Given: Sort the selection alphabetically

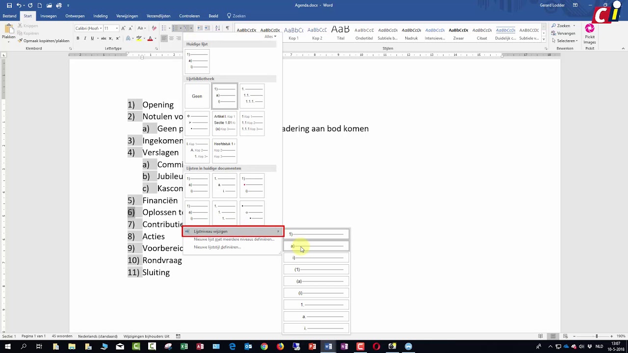Looking at the screenshot, I should (x=218, y=28).
